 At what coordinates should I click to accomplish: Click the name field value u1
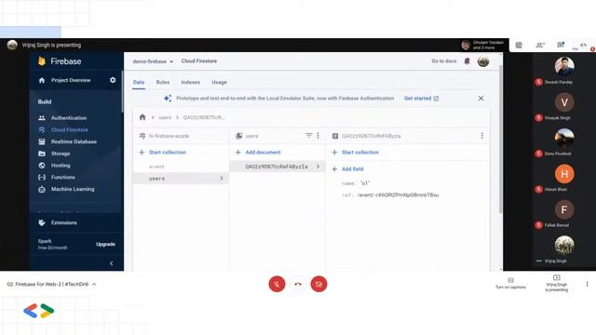coord(365,183)
